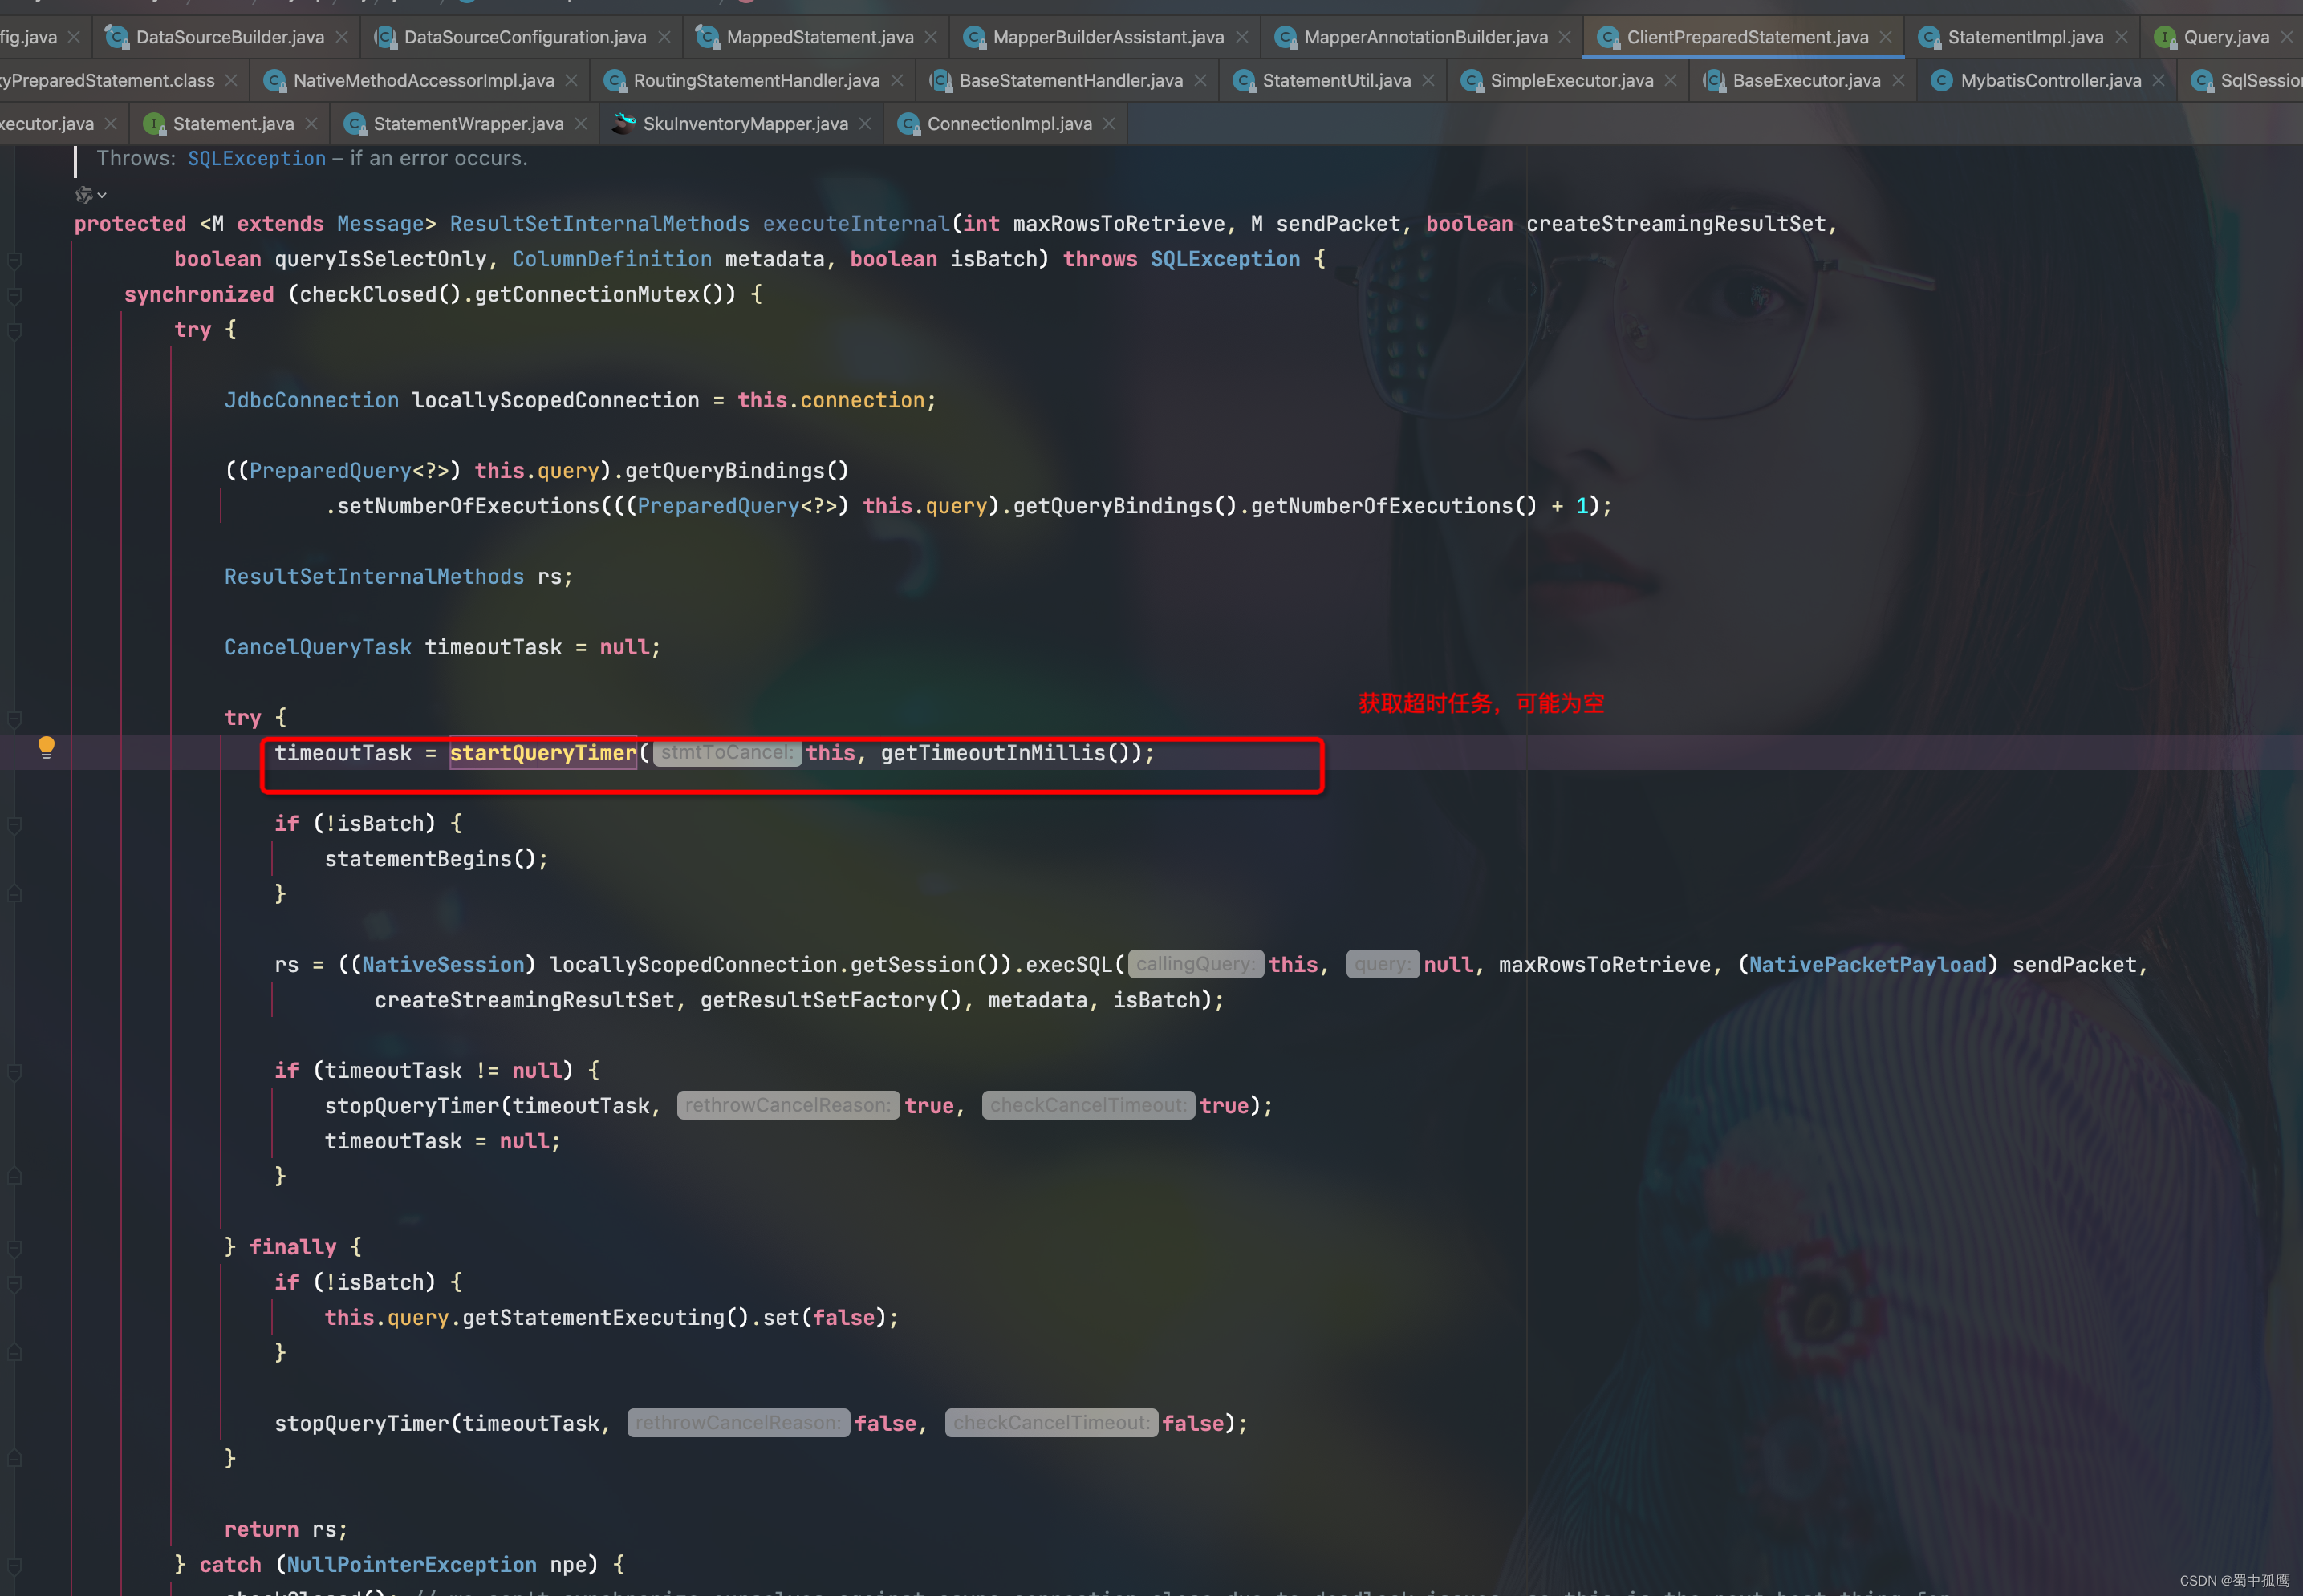The width and height of the screenshot is (2303, 1596).
Task: Click the ConnectionImpl.java class icon
Action: coord(908,124)
